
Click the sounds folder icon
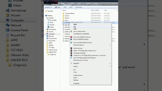point(64,16)
